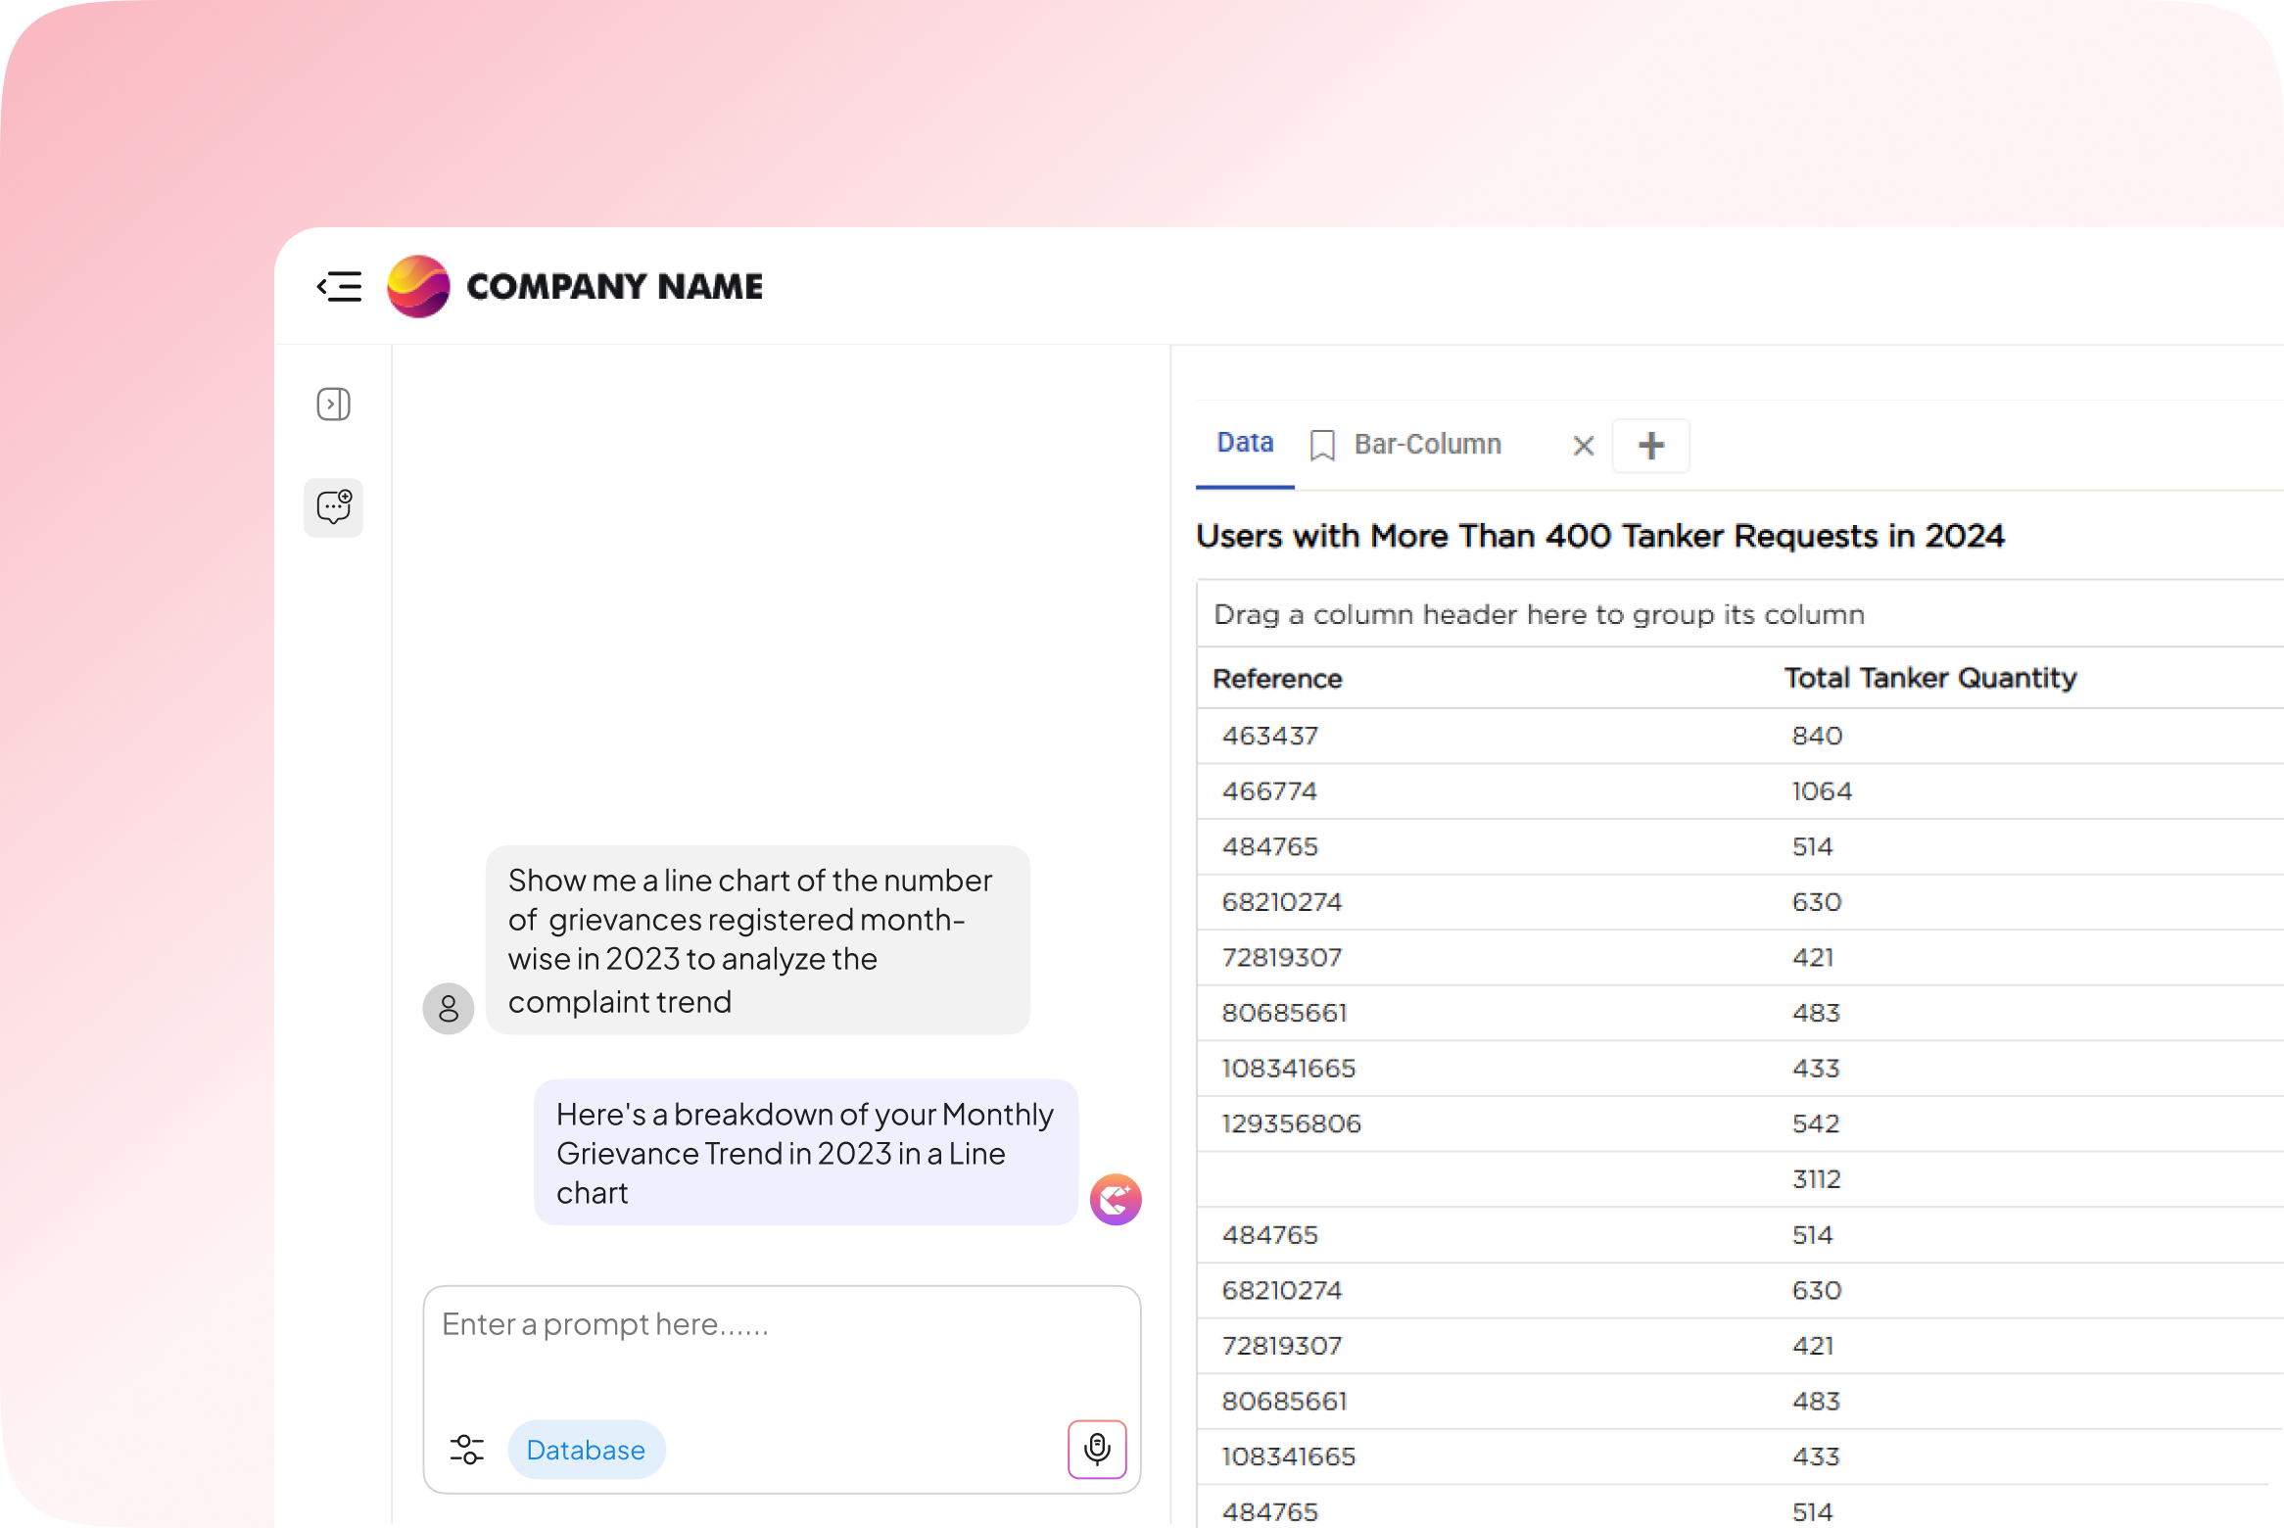Select row with reference 463437
2284x1528 pixels.
pos(1270,736)
